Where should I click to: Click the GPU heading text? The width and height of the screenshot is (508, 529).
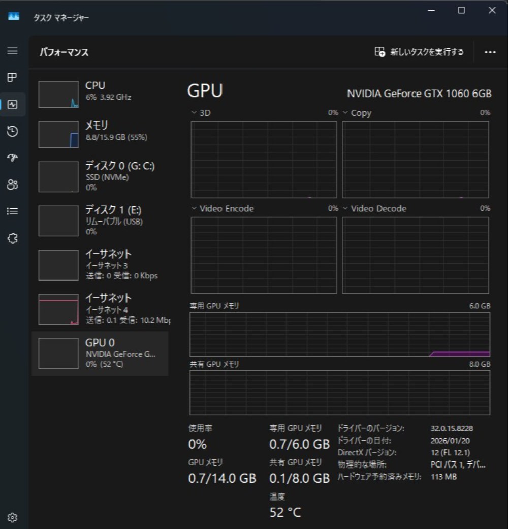[205, 91]
